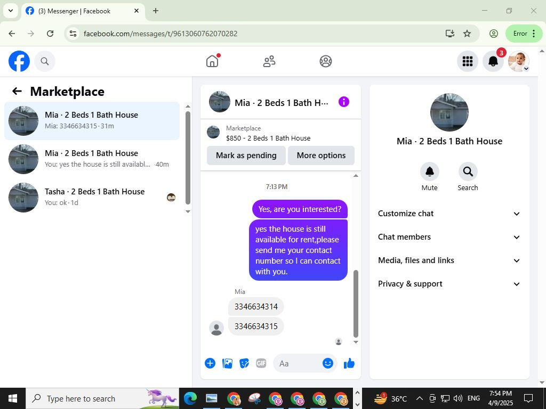Open the Facebook logo home link
Viewport: 546px width, 409px height.
pos(19,61)
